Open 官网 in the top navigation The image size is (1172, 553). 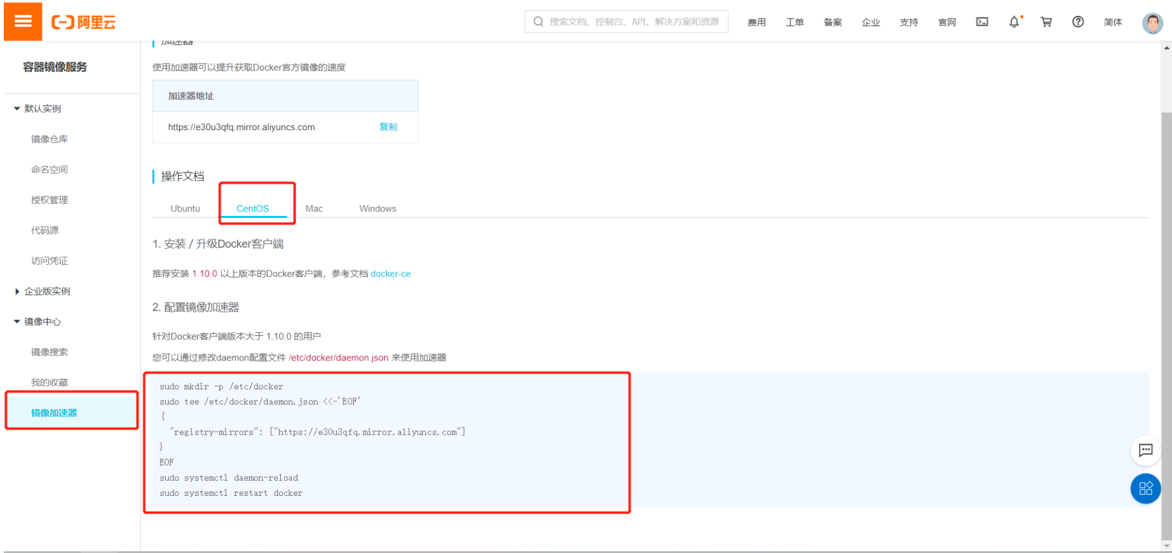947,22
